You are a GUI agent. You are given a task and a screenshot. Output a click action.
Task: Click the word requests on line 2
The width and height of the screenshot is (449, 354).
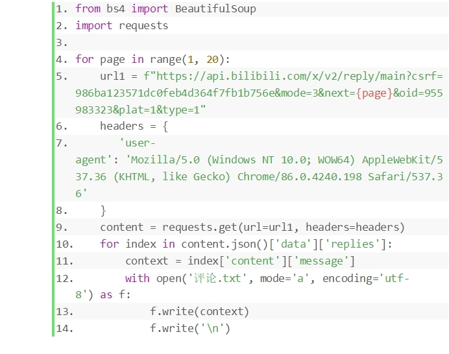(143, 26)
